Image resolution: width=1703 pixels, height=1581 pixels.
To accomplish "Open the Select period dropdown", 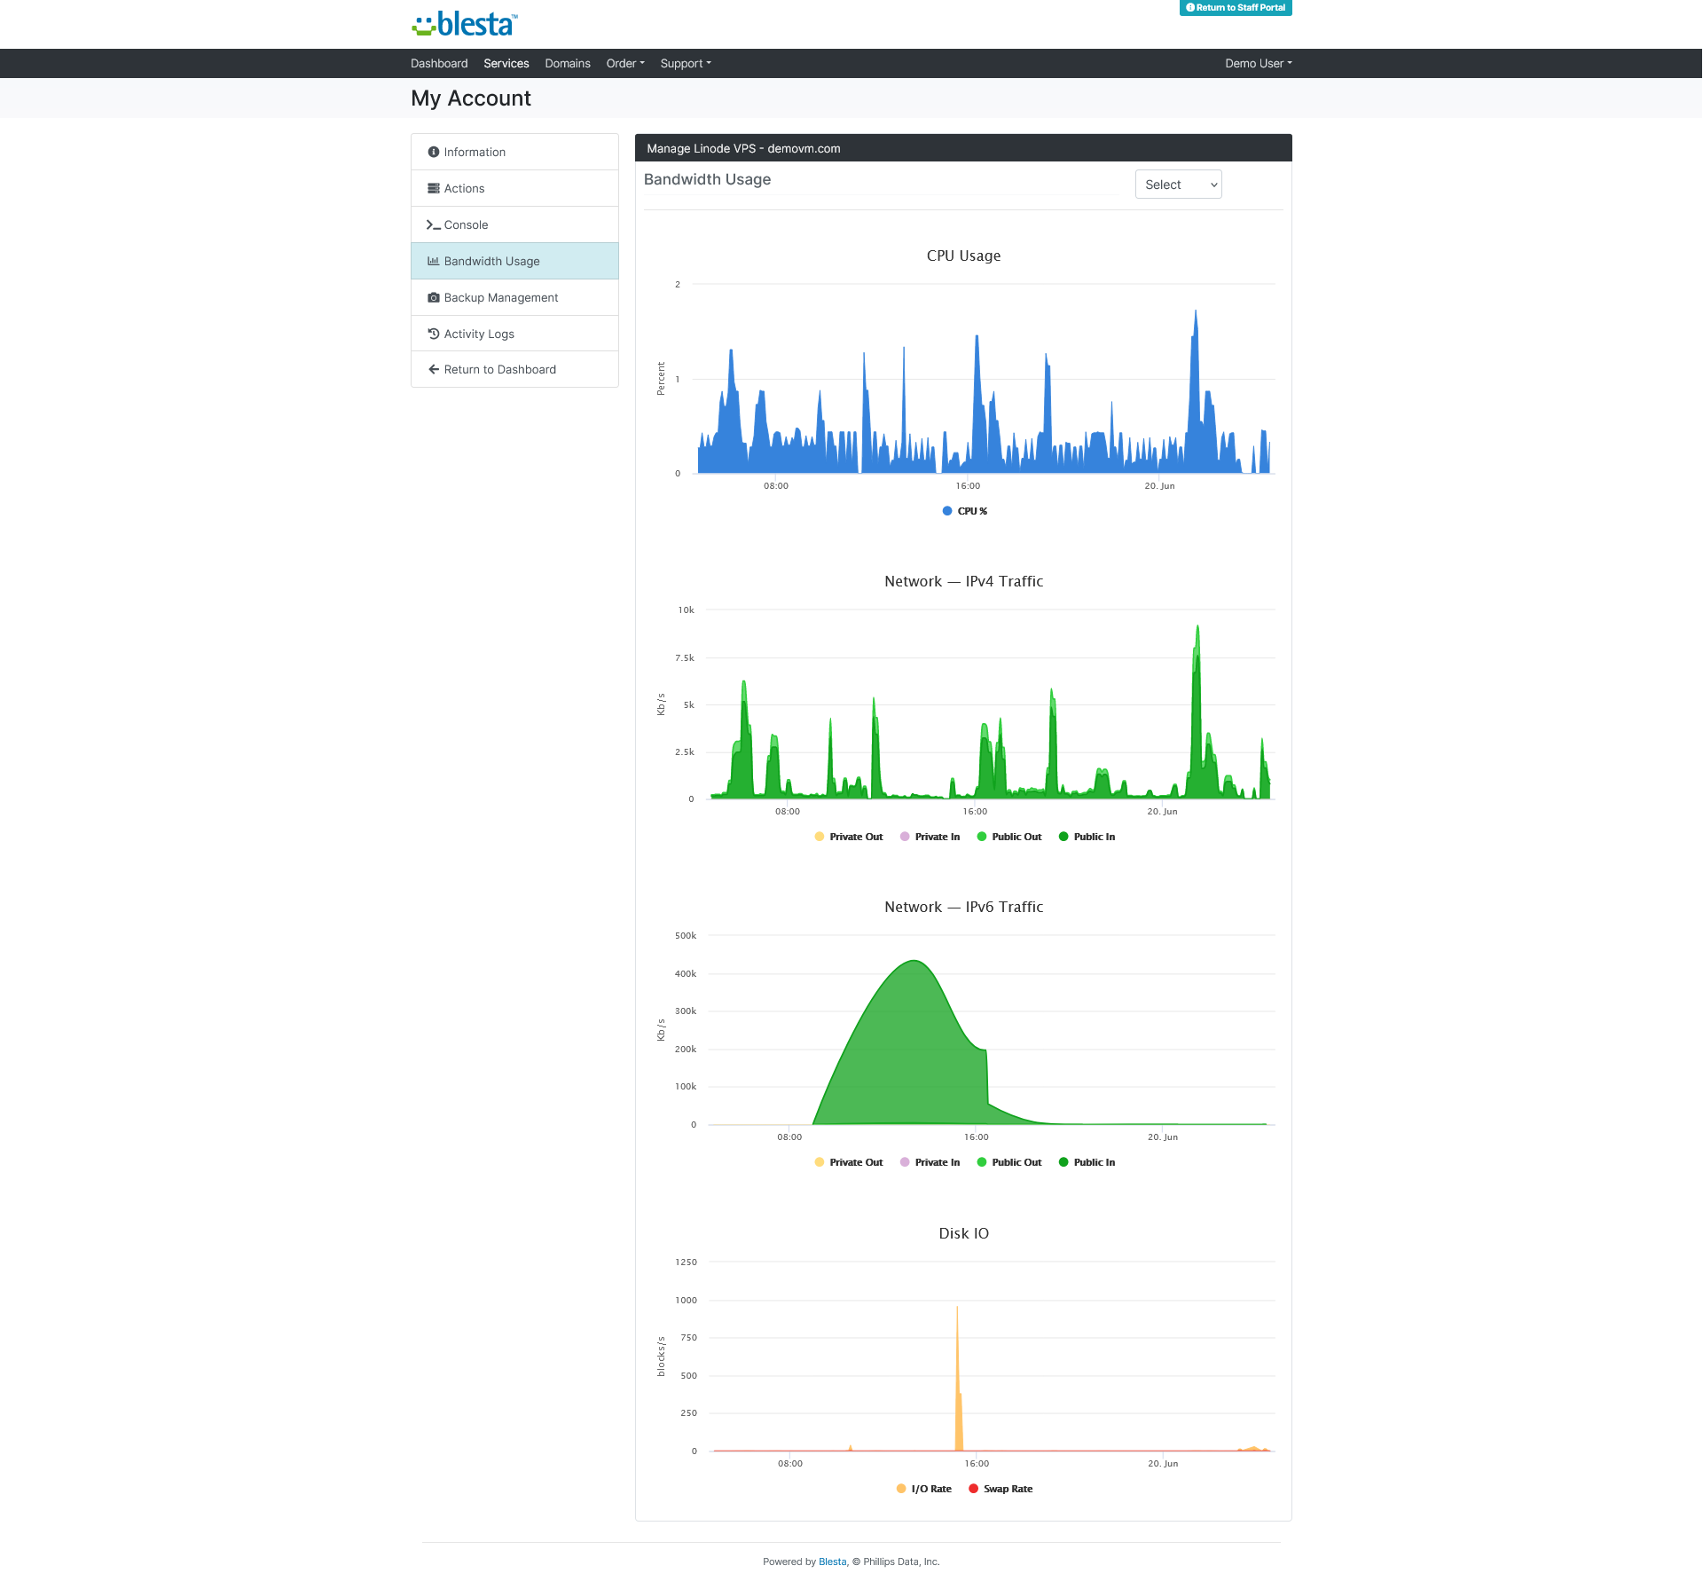I will [1179, 185].
